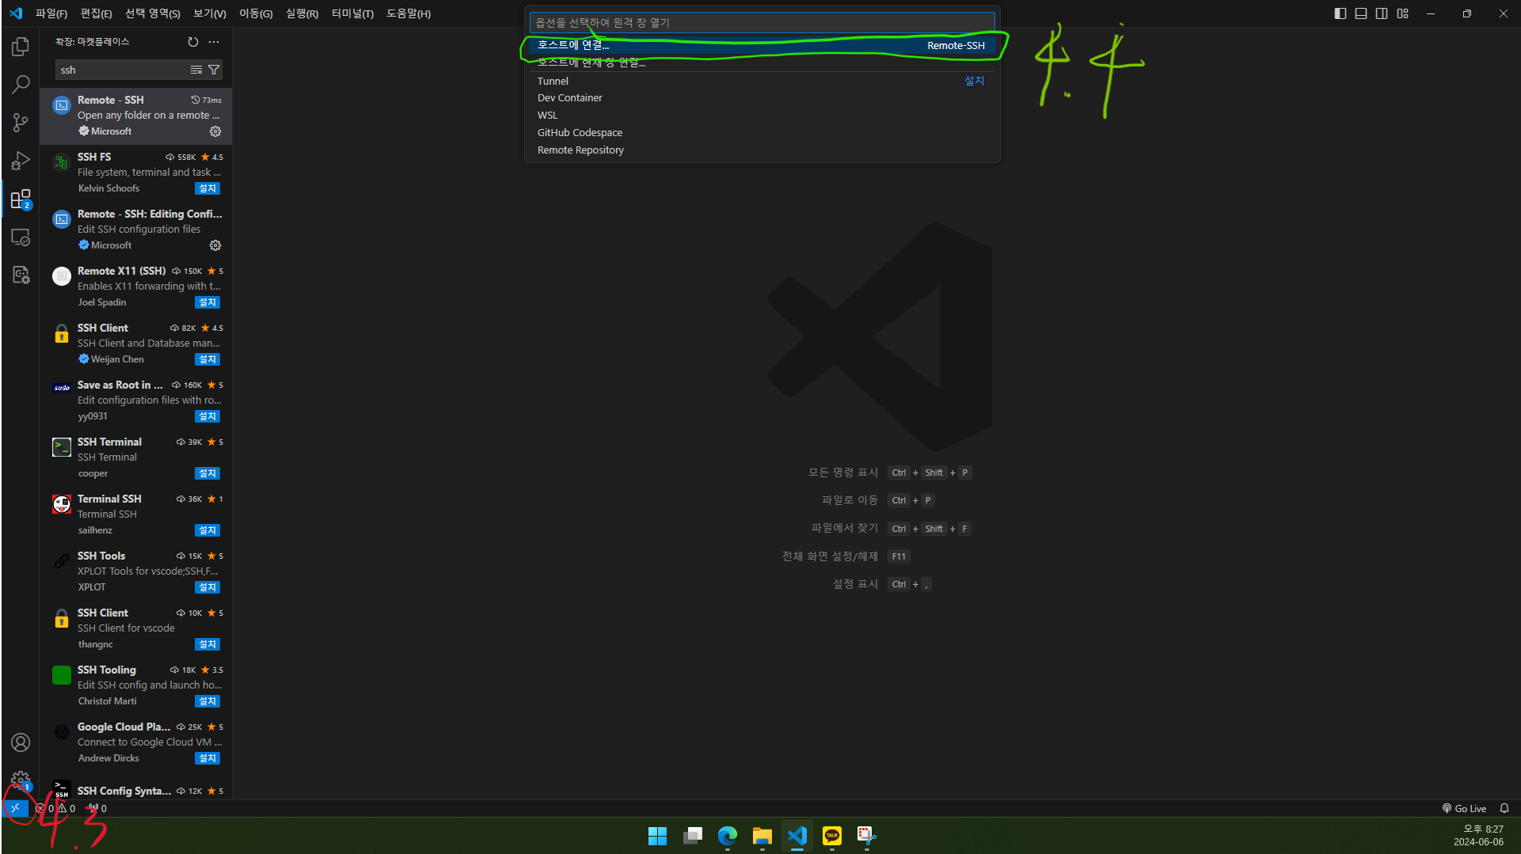This screenshot has height=854, width=1521.
Task: Install thangnc's SSH Client extension
Action: (207, 644)
